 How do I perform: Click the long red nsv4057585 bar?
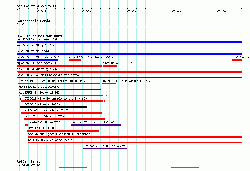click(x=135, y=137)
